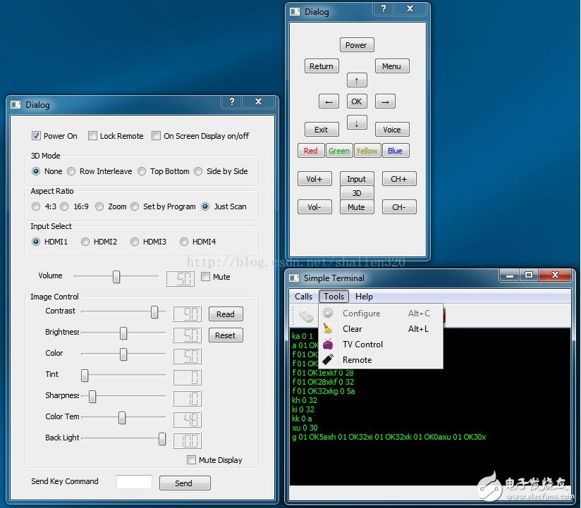Uncheck the Power On checkbox
The image size is (581, 508).
coord(37,136)
